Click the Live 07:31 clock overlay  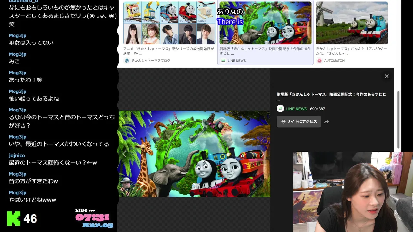pyautogui.click(x=94, y=218)
